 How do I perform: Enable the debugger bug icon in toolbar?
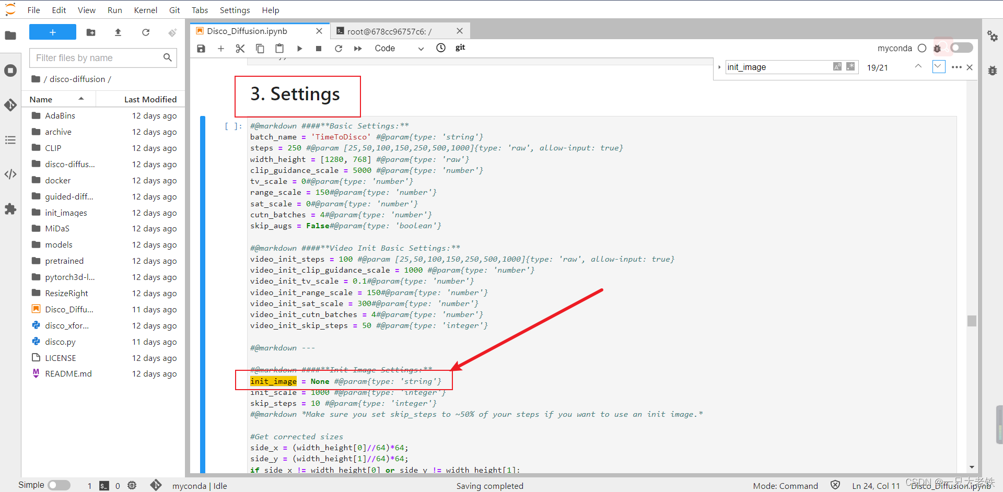tap(937, 48)
